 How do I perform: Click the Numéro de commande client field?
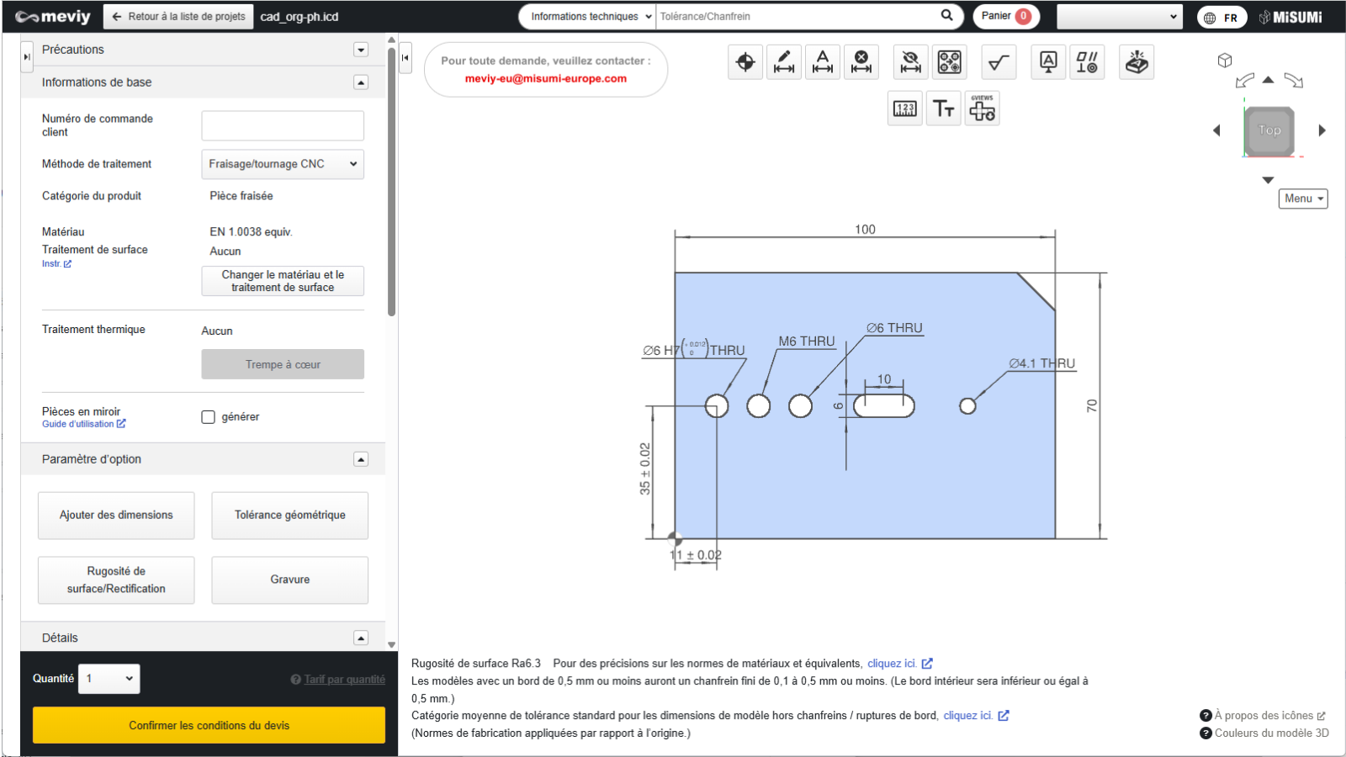click(x=283, y=126)
